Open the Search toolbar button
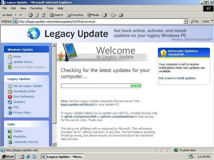Image resolution: width=214 pixels, height=160 pixels. tap(56, 15)
